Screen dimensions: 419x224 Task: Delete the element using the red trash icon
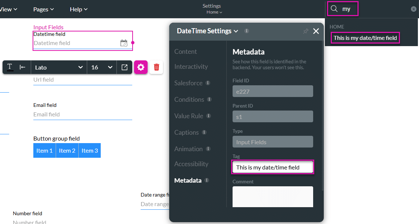coord(156,67)
